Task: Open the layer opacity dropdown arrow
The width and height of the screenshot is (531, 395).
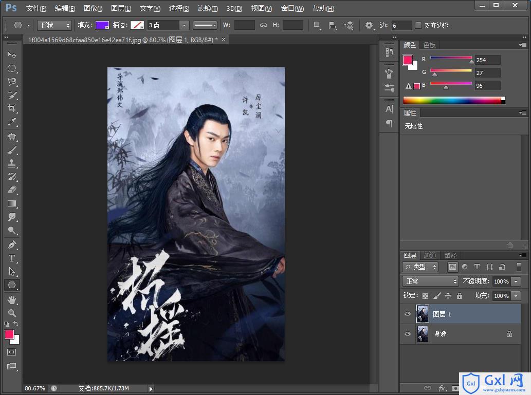Action: [516, 281]
